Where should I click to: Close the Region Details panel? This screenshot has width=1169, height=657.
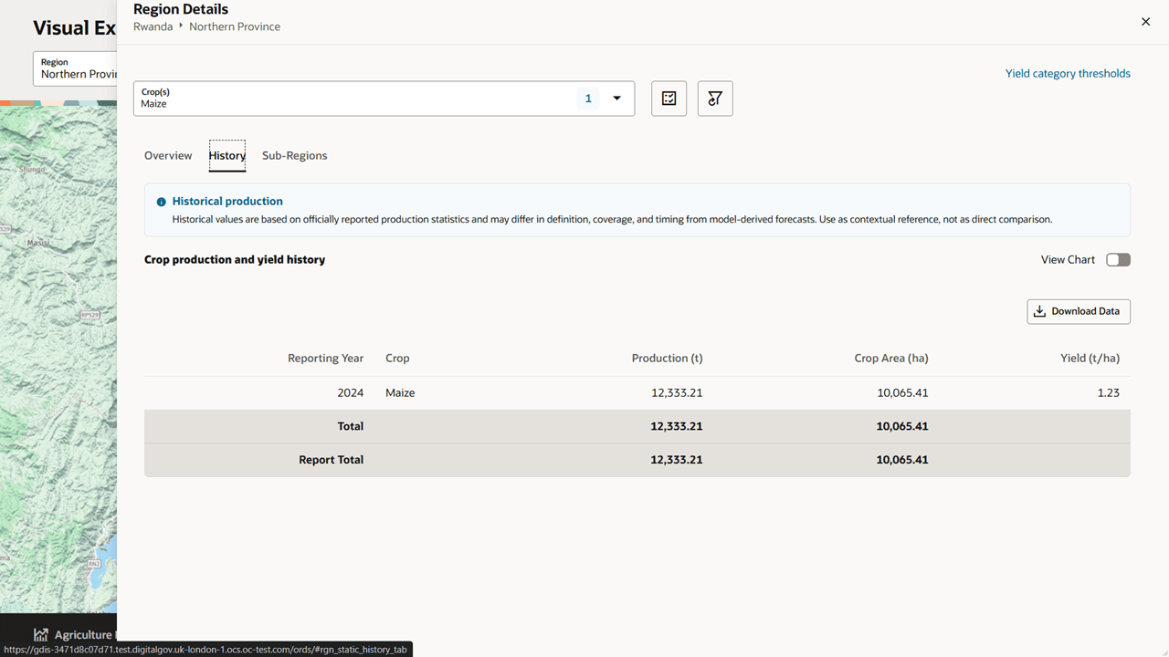coord(1145,21)
